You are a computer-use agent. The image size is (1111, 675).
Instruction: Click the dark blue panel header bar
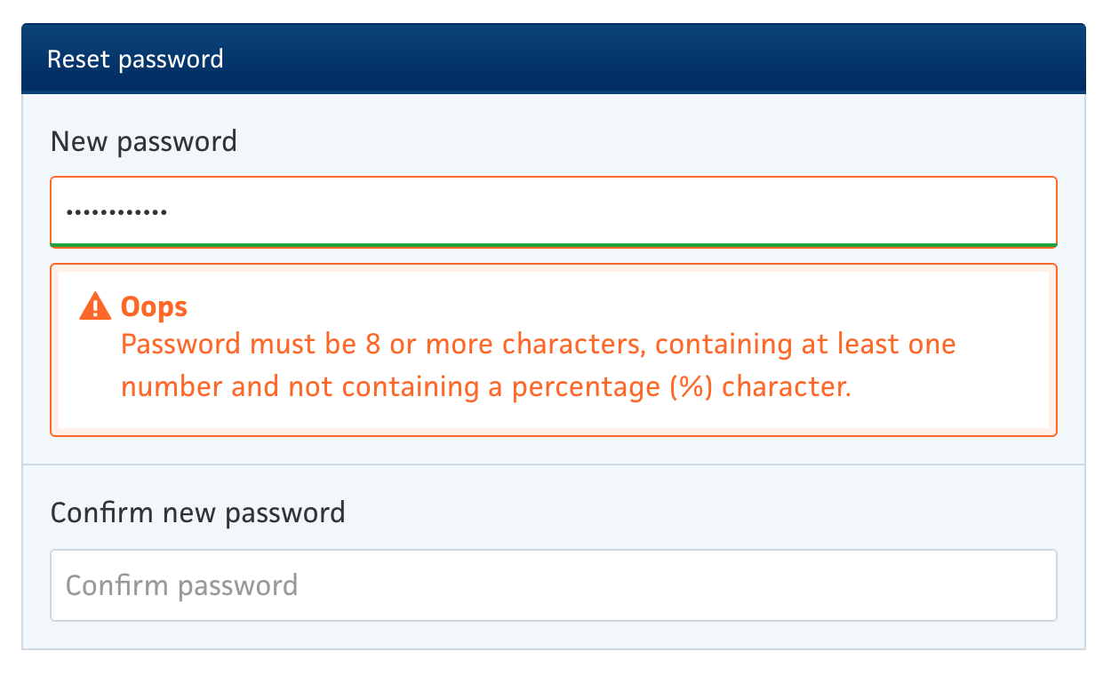click(622, 59)
